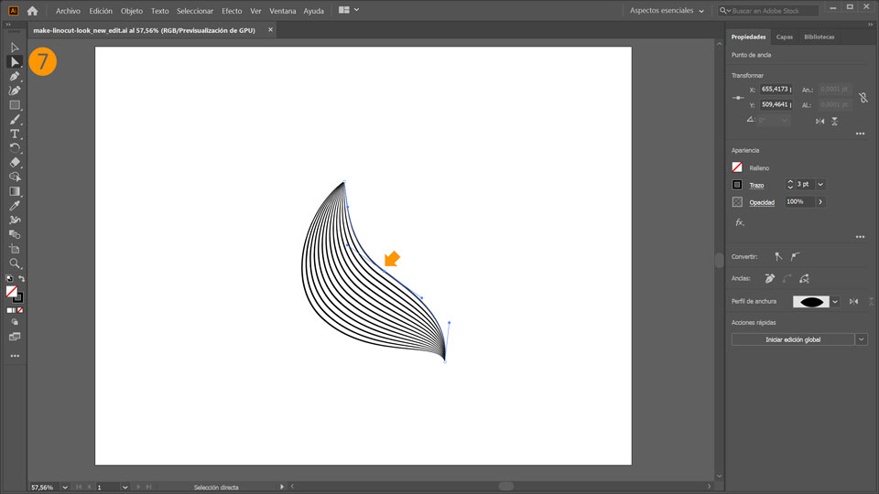Open the Aspectos esenciales workspace switcher

[x=666, y=11]
